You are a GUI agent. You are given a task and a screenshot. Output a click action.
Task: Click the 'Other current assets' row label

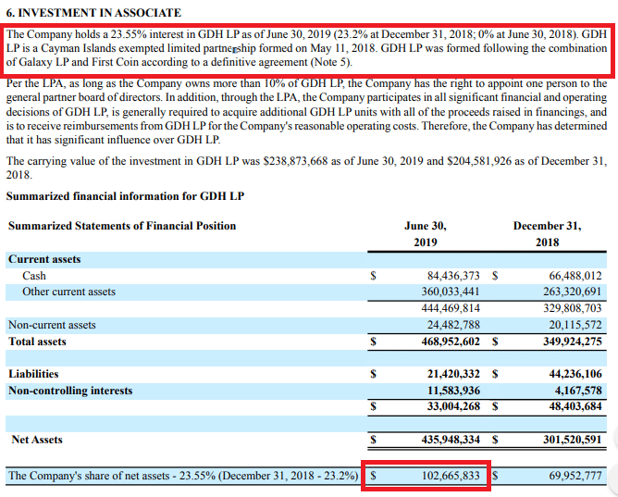69,292
